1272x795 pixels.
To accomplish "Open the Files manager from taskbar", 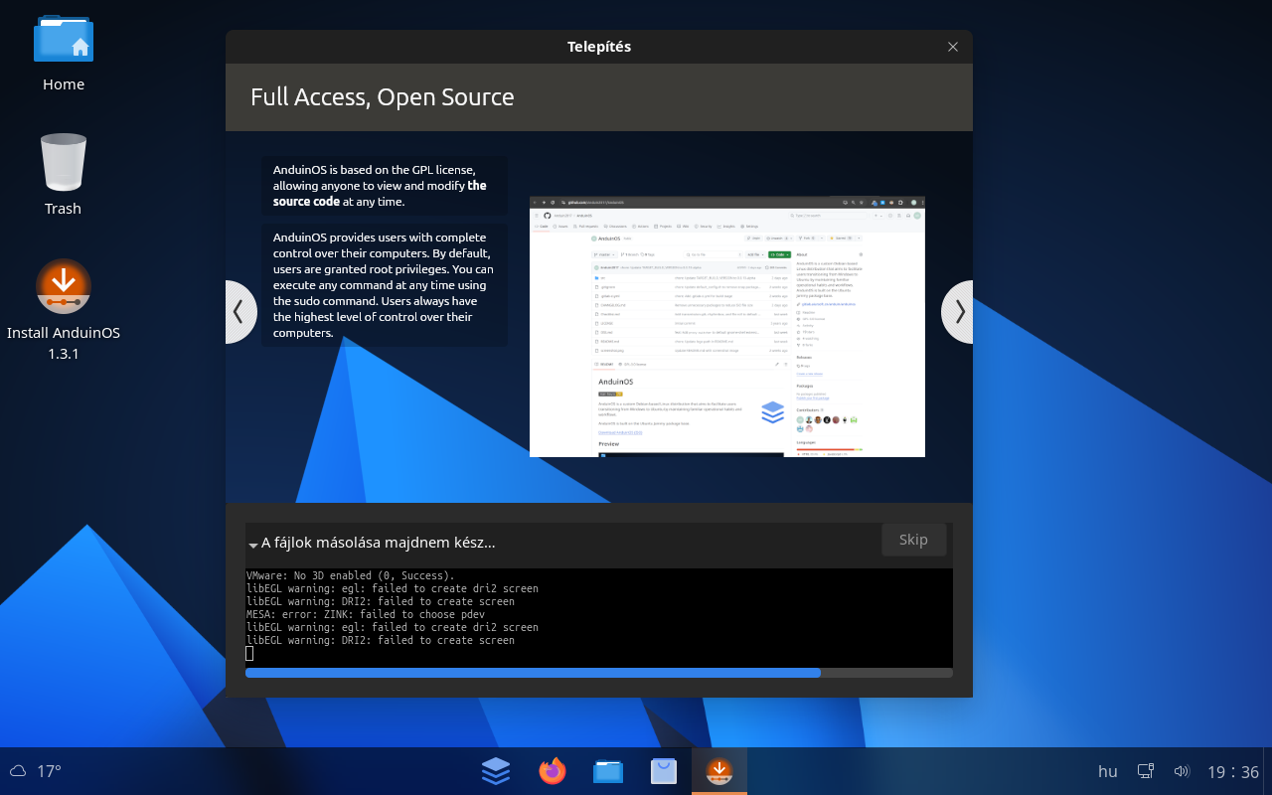I will click(x=608, y=771).
